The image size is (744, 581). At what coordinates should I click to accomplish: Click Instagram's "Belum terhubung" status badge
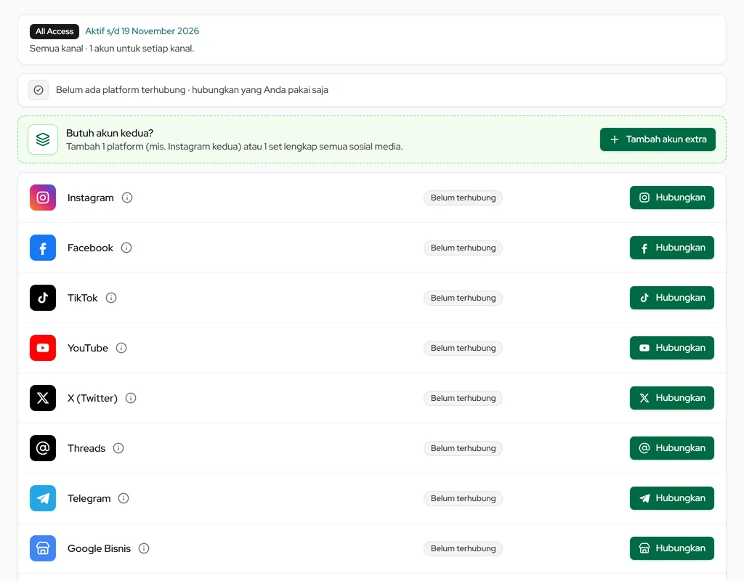point(463,198)
